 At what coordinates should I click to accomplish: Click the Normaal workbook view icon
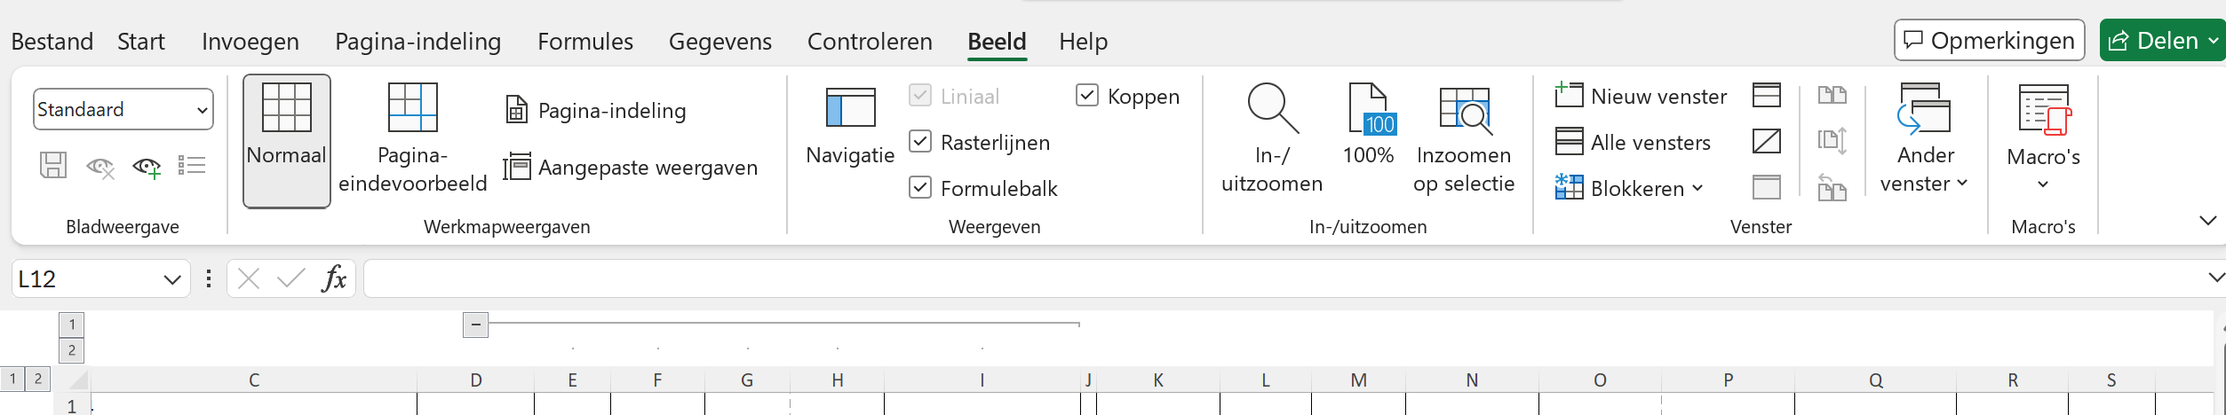286,109
